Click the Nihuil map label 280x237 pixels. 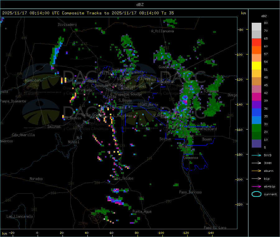73,142
